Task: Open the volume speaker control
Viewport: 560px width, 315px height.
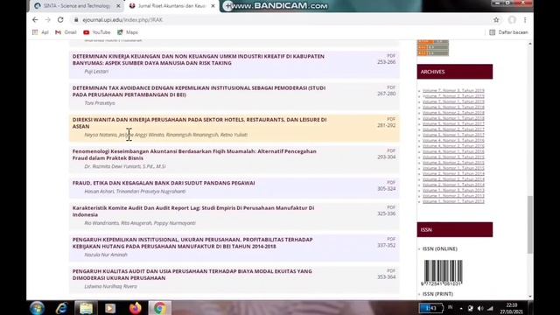Action: [480, 308]
